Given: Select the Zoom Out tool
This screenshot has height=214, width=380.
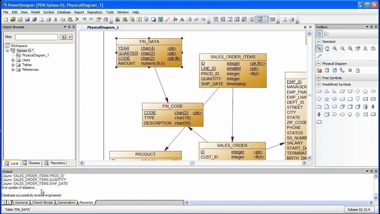Looking at the screenshot, I should [x=342, y=48].
